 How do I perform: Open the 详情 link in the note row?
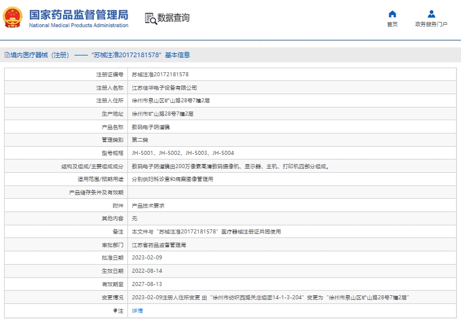137,311
